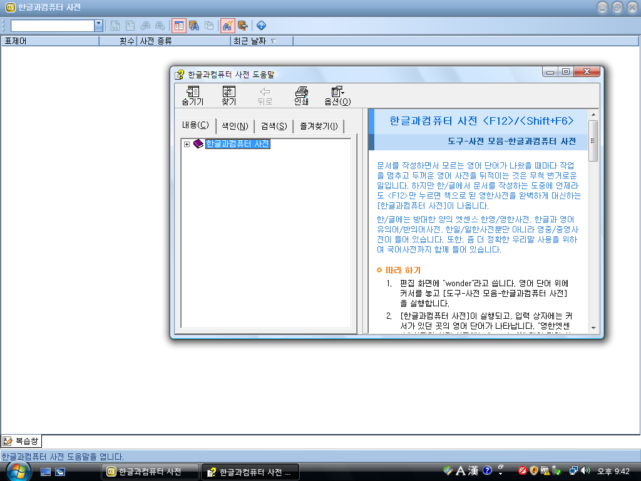
Task: Open 옵션(O) options menu in help window
Action: click(337, 96)
